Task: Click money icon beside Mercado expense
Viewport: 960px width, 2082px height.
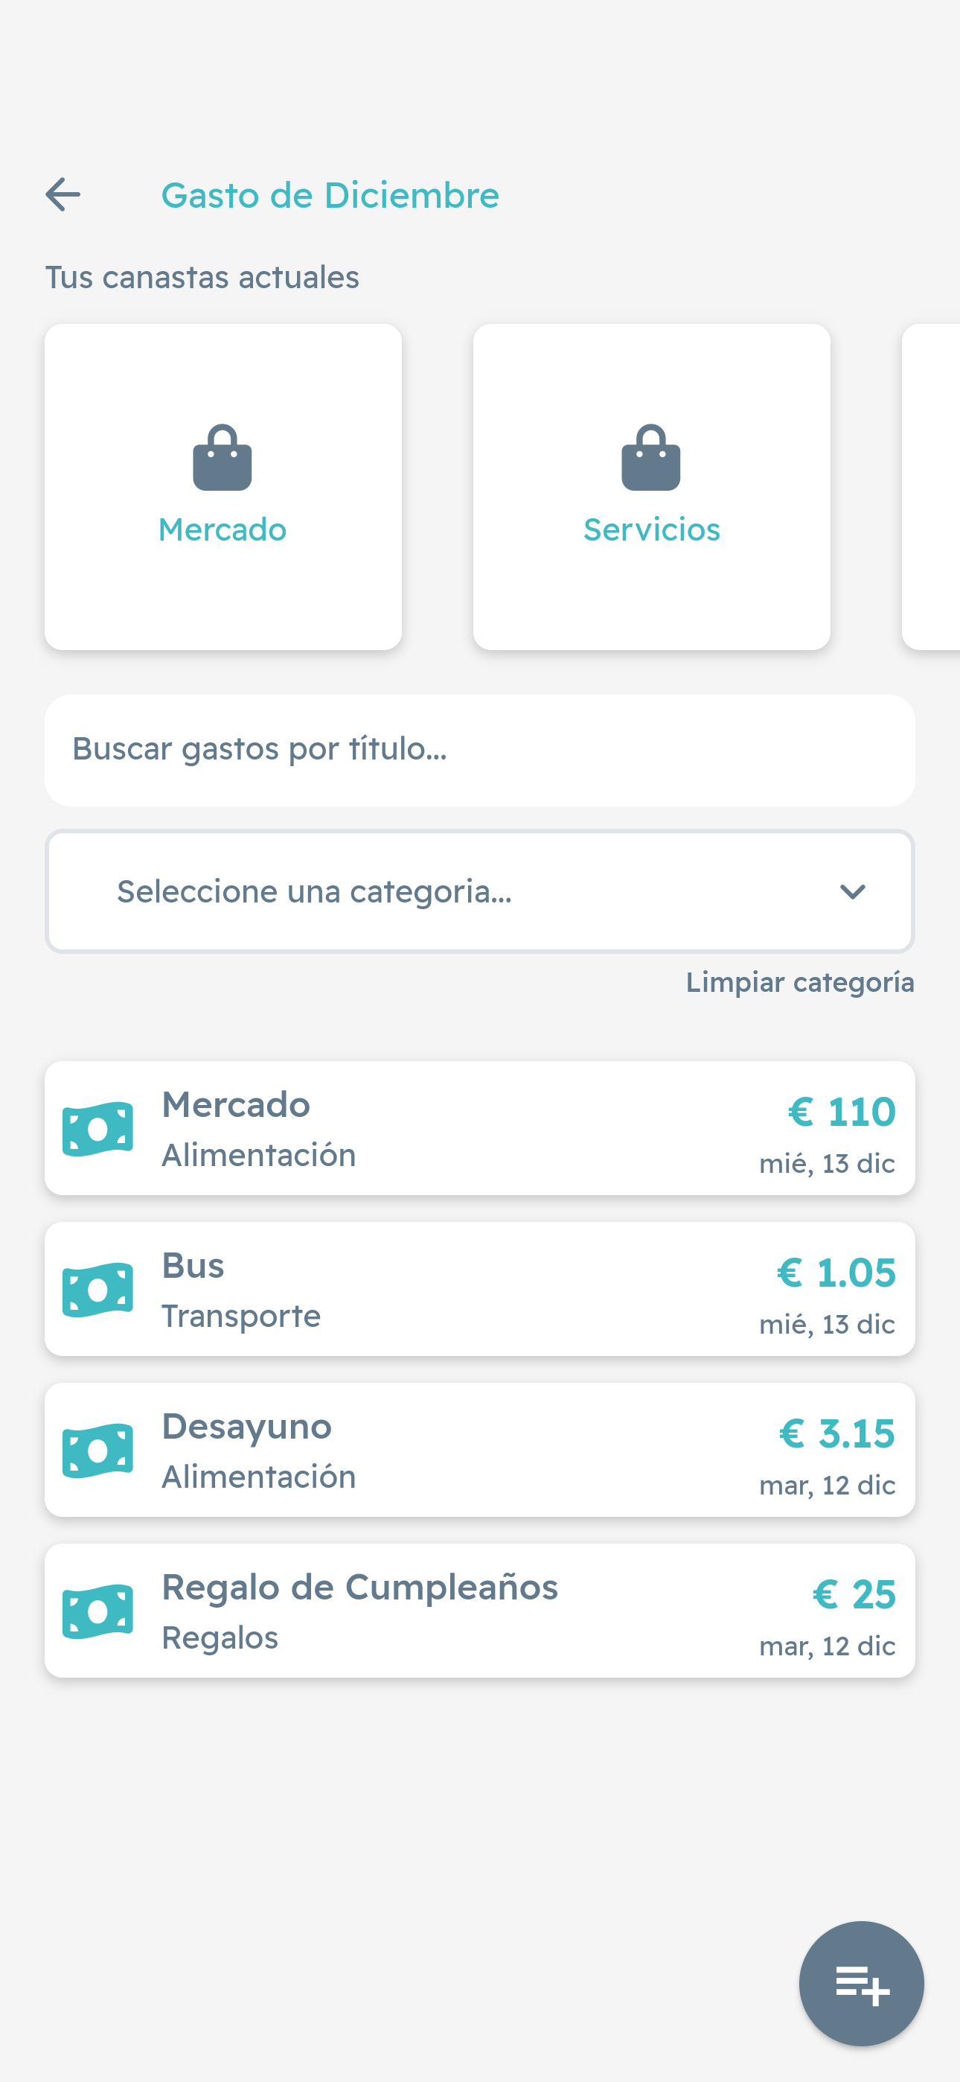Action: [97, 1128]
